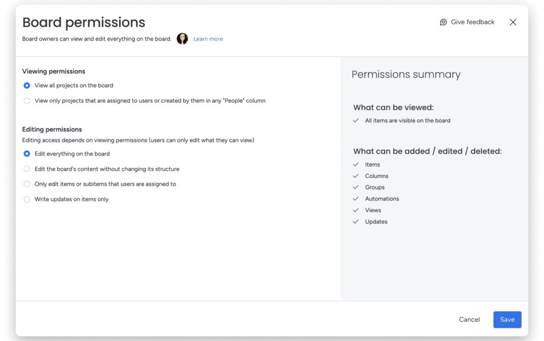Click the checkmark next to Items
The height and width of the screenshot is (341, 544).
tap(356, 164)
